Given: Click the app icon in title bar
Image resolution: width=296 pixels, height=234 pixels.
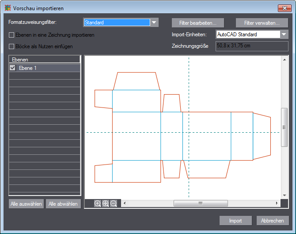Looking at the screenshot, I should click(8, 8).
